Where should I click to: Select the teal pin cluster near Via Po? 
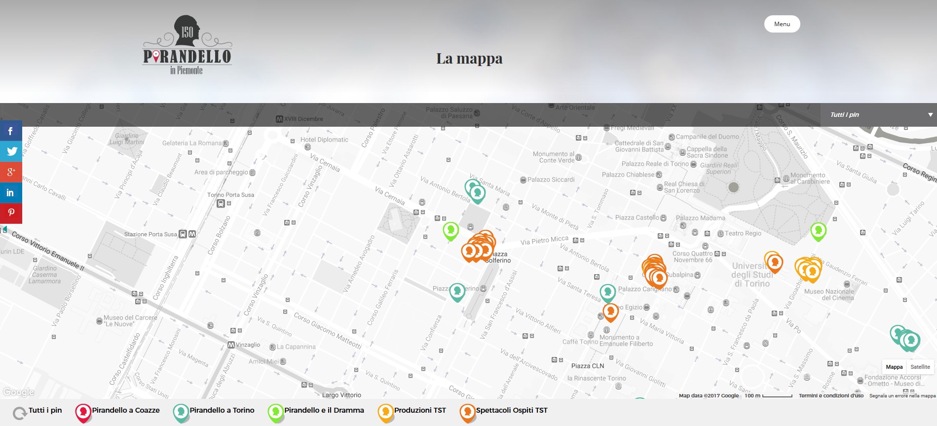click(x=905, y=338)
